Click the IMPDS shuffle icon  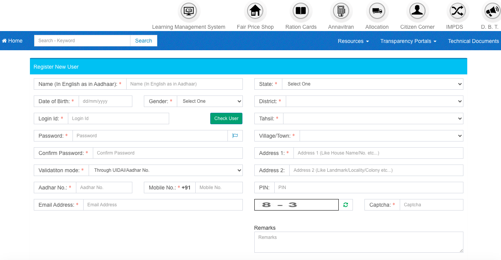pos(457,11)
